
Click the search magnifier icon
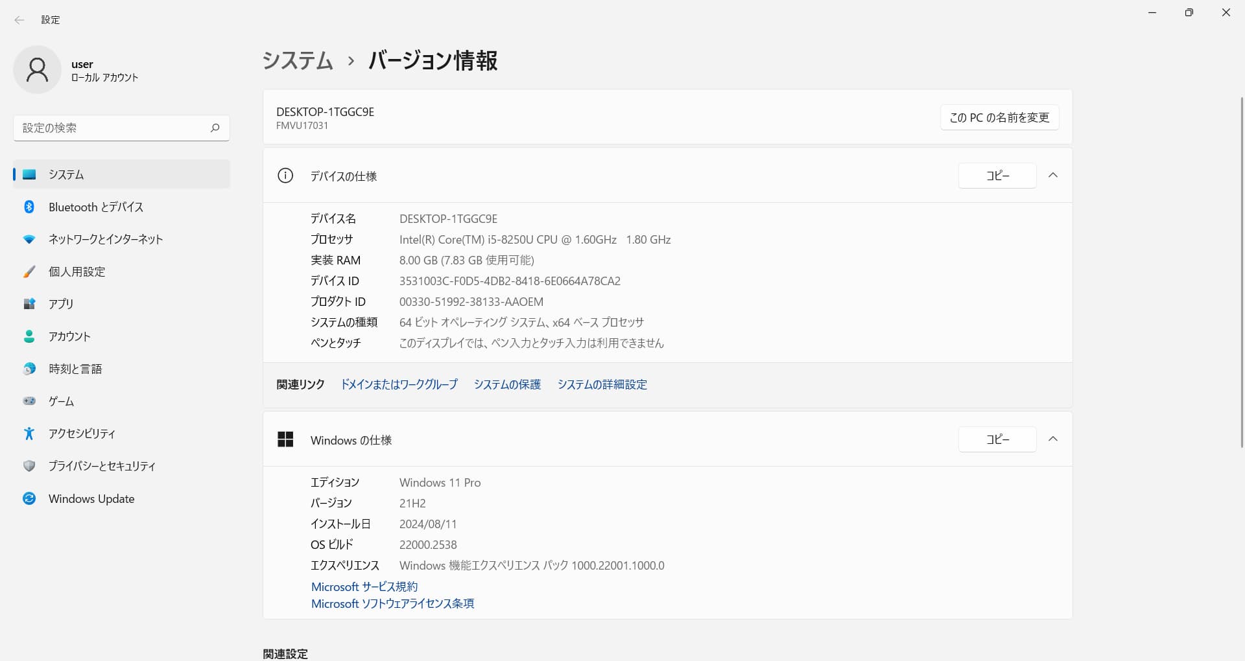(215, 128)
